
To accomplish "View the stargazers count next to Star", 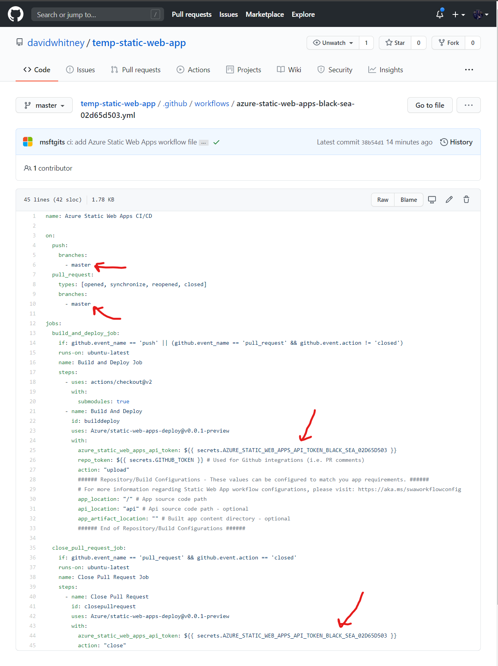I will (419, 43).
